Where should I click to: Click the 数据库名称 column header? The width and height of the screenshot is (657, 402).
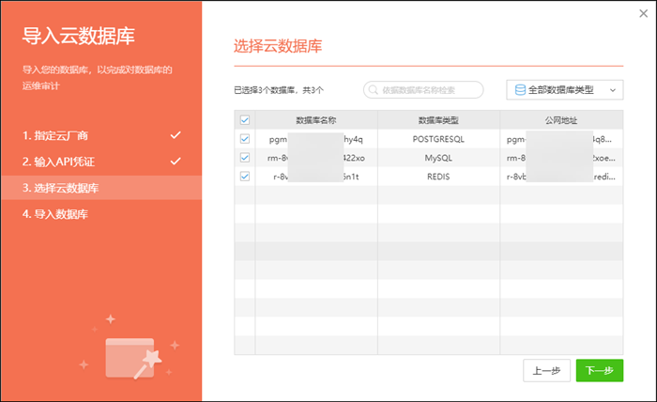pyautogui.click(x=316, y=120)
